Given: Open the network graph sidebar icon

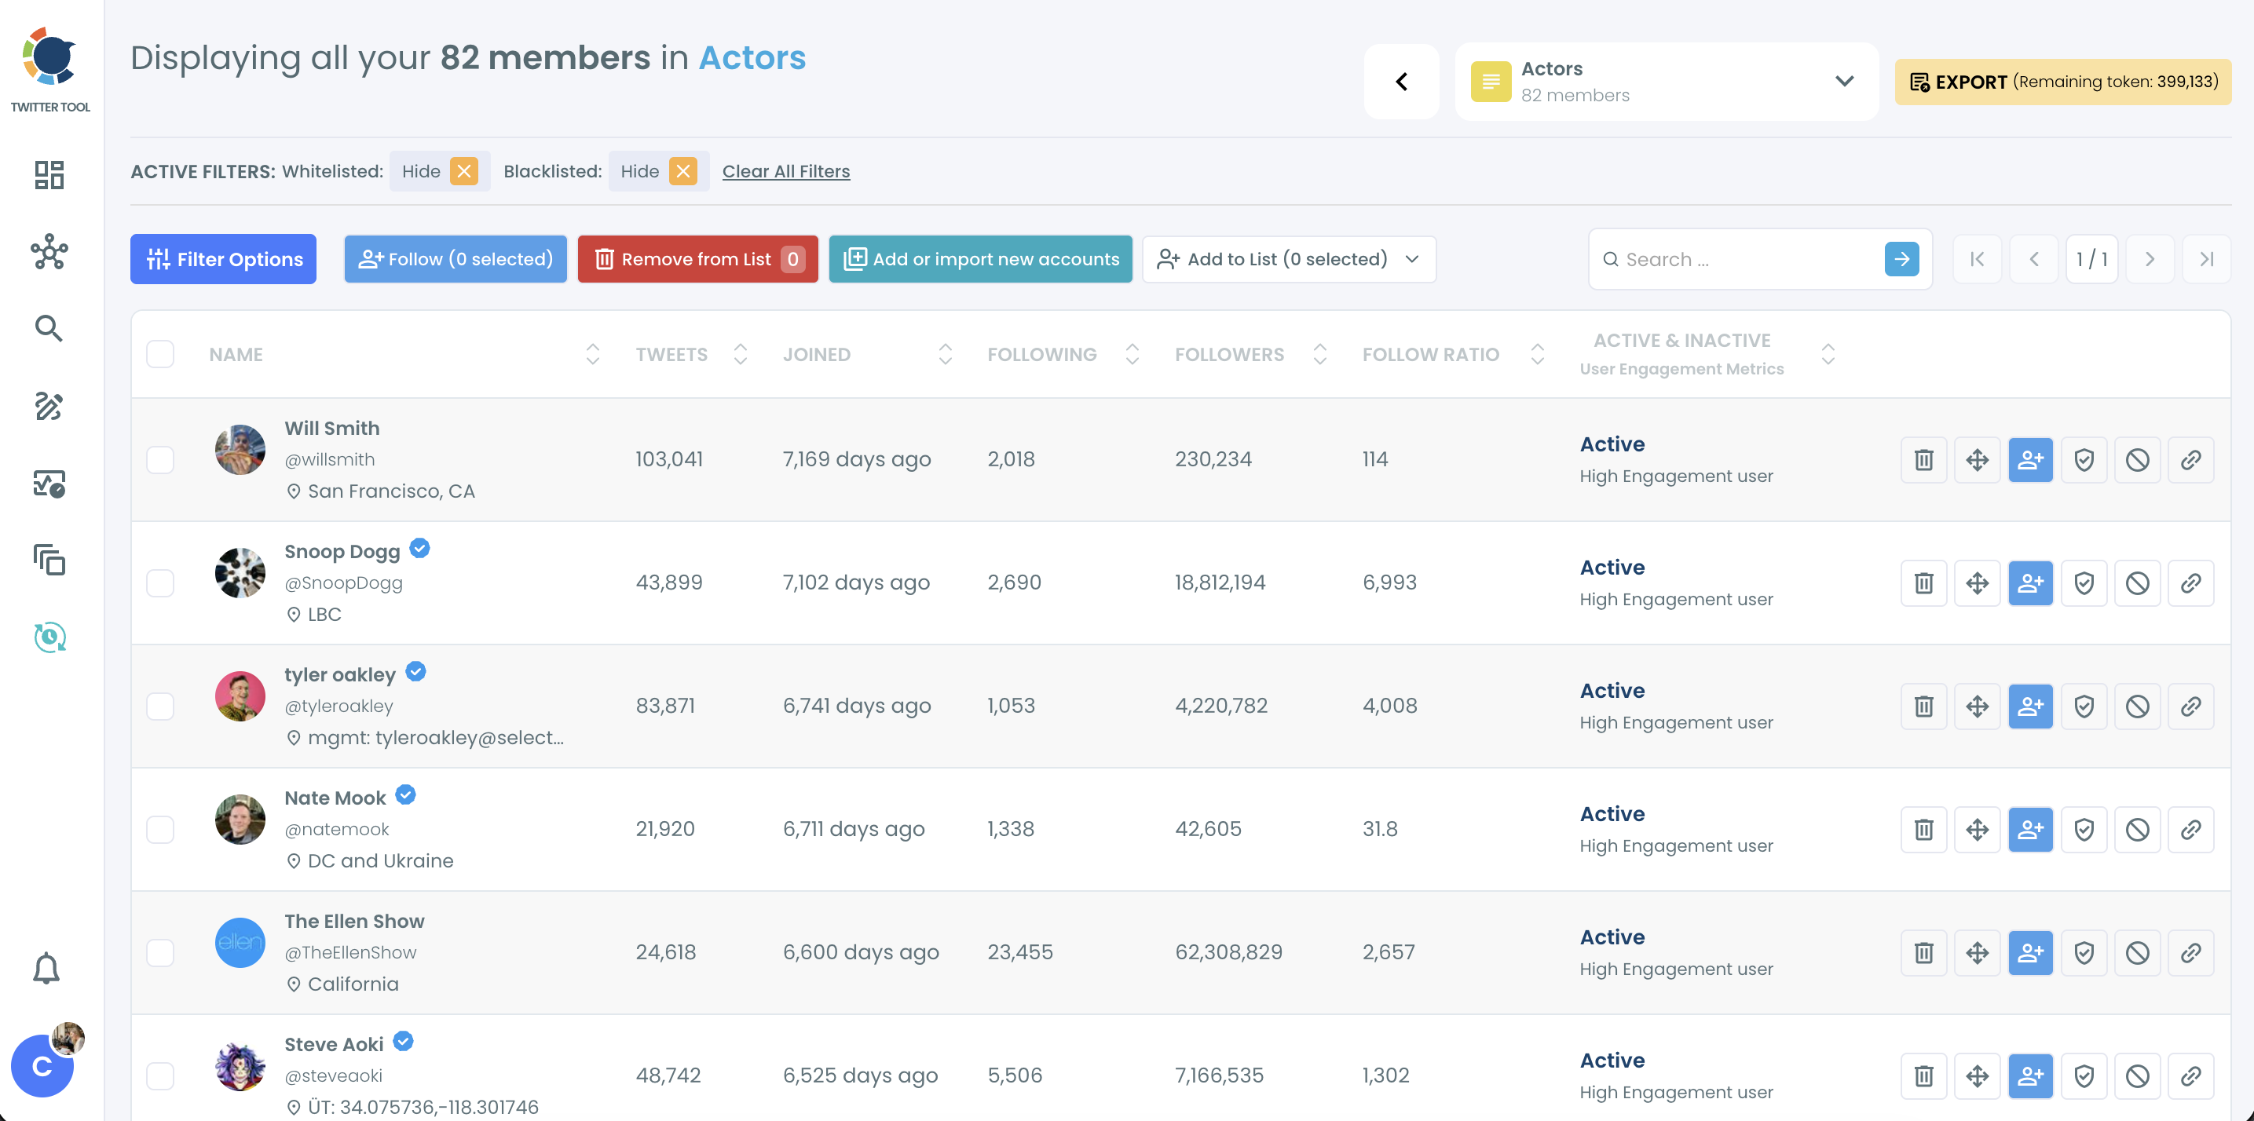Looking at the screenshot, I should coord(49,252).
